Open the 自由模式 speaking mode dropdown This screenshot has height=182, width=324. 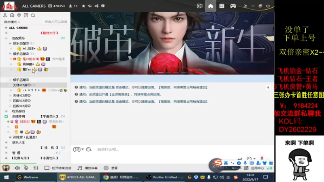pos(12,22)
